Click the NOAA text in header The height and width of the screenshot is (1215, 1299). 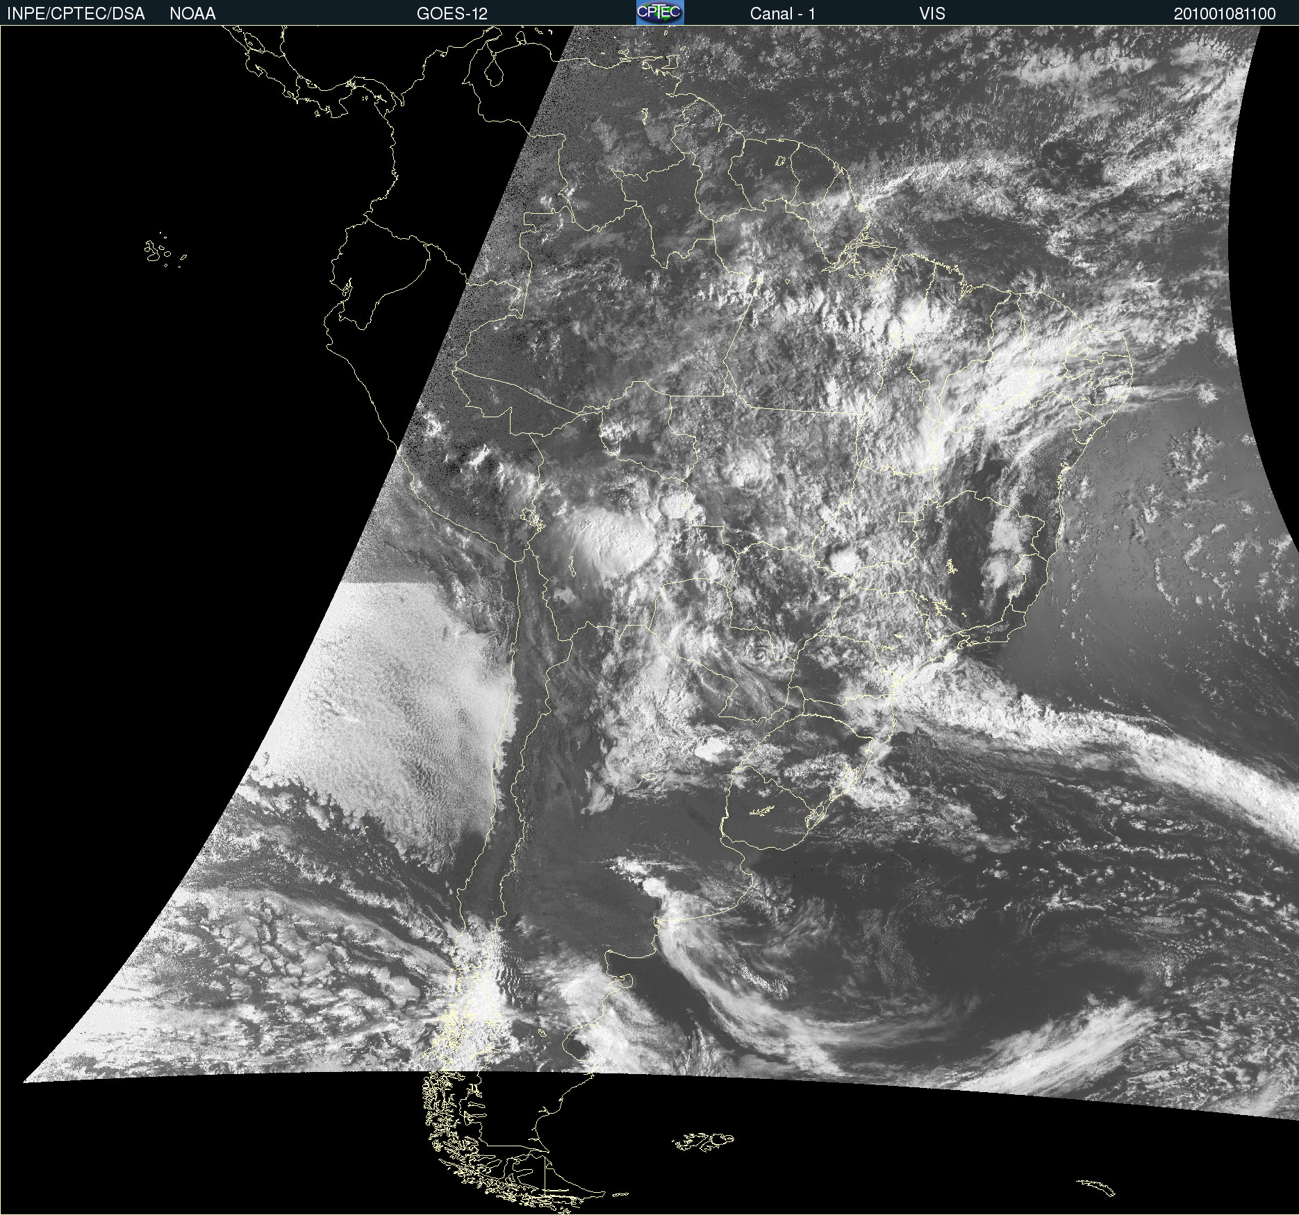coord(192,14)
